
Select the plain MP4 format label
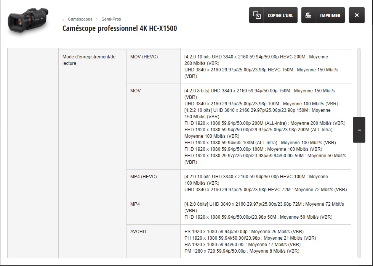tap(135, 204)
